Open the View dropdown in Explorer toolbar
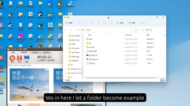The height and width of the screenshot is (106, 190). (x=133, y=23)
